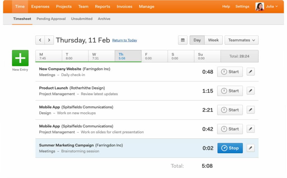Open the Team menu
The height and width of the screenshot is (178, 287).
click(x=83, y=6)
